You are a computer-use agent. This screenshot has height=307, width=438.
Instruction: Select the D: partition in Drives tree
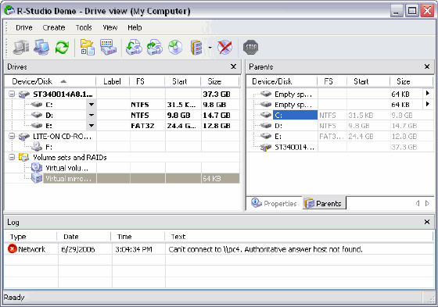pyautogui.click(x=49, y=115)
